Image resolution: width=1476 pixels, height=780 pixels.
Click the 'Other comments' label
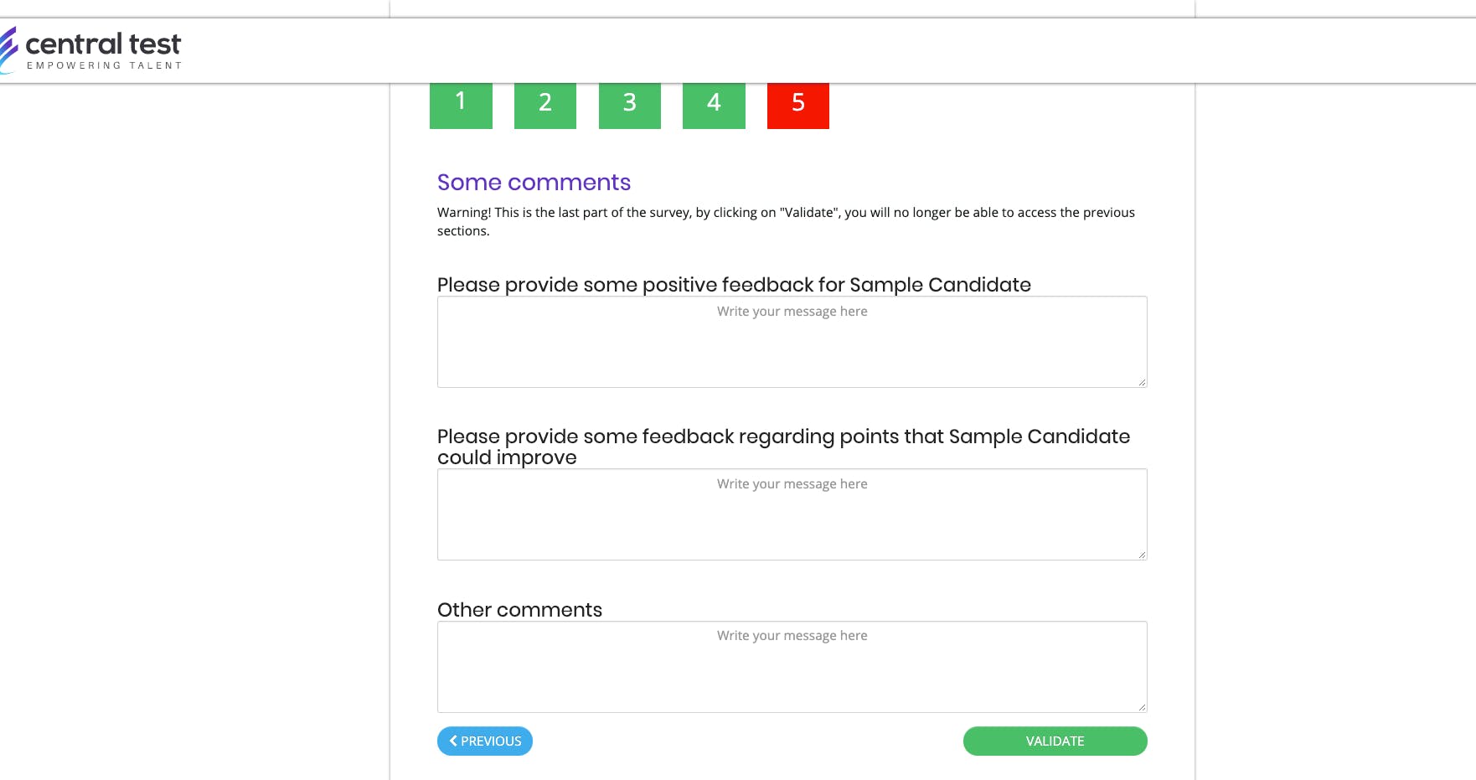pyautogui.click(x=519, y=610)
